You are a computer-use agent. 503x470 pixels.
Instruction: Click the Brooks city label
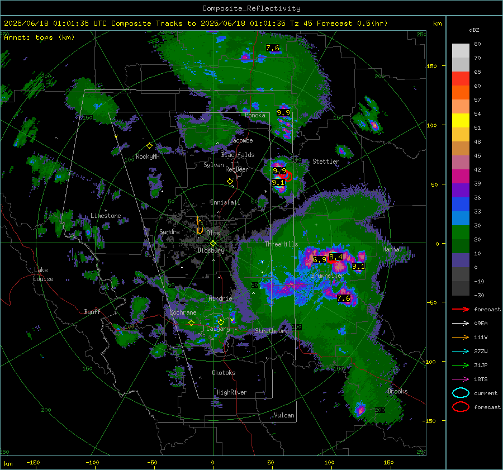point(397,391)
